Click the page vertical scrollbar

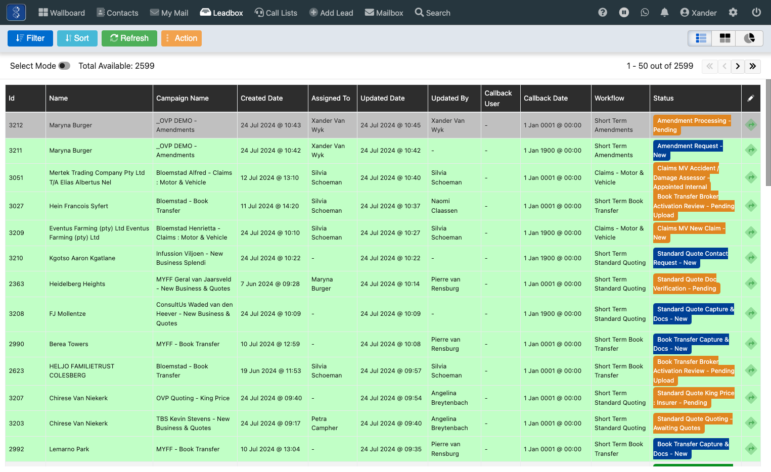tap(768, 132)
